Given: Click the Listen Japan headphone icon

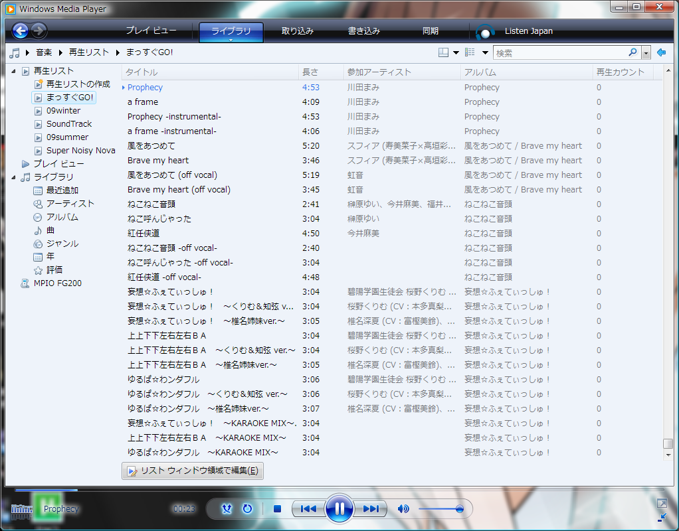Looking at the screenshot, I should (x=485, y=32).
